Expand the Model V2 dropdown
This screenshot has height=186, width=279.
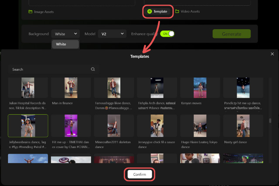click(x=112, y=34)
